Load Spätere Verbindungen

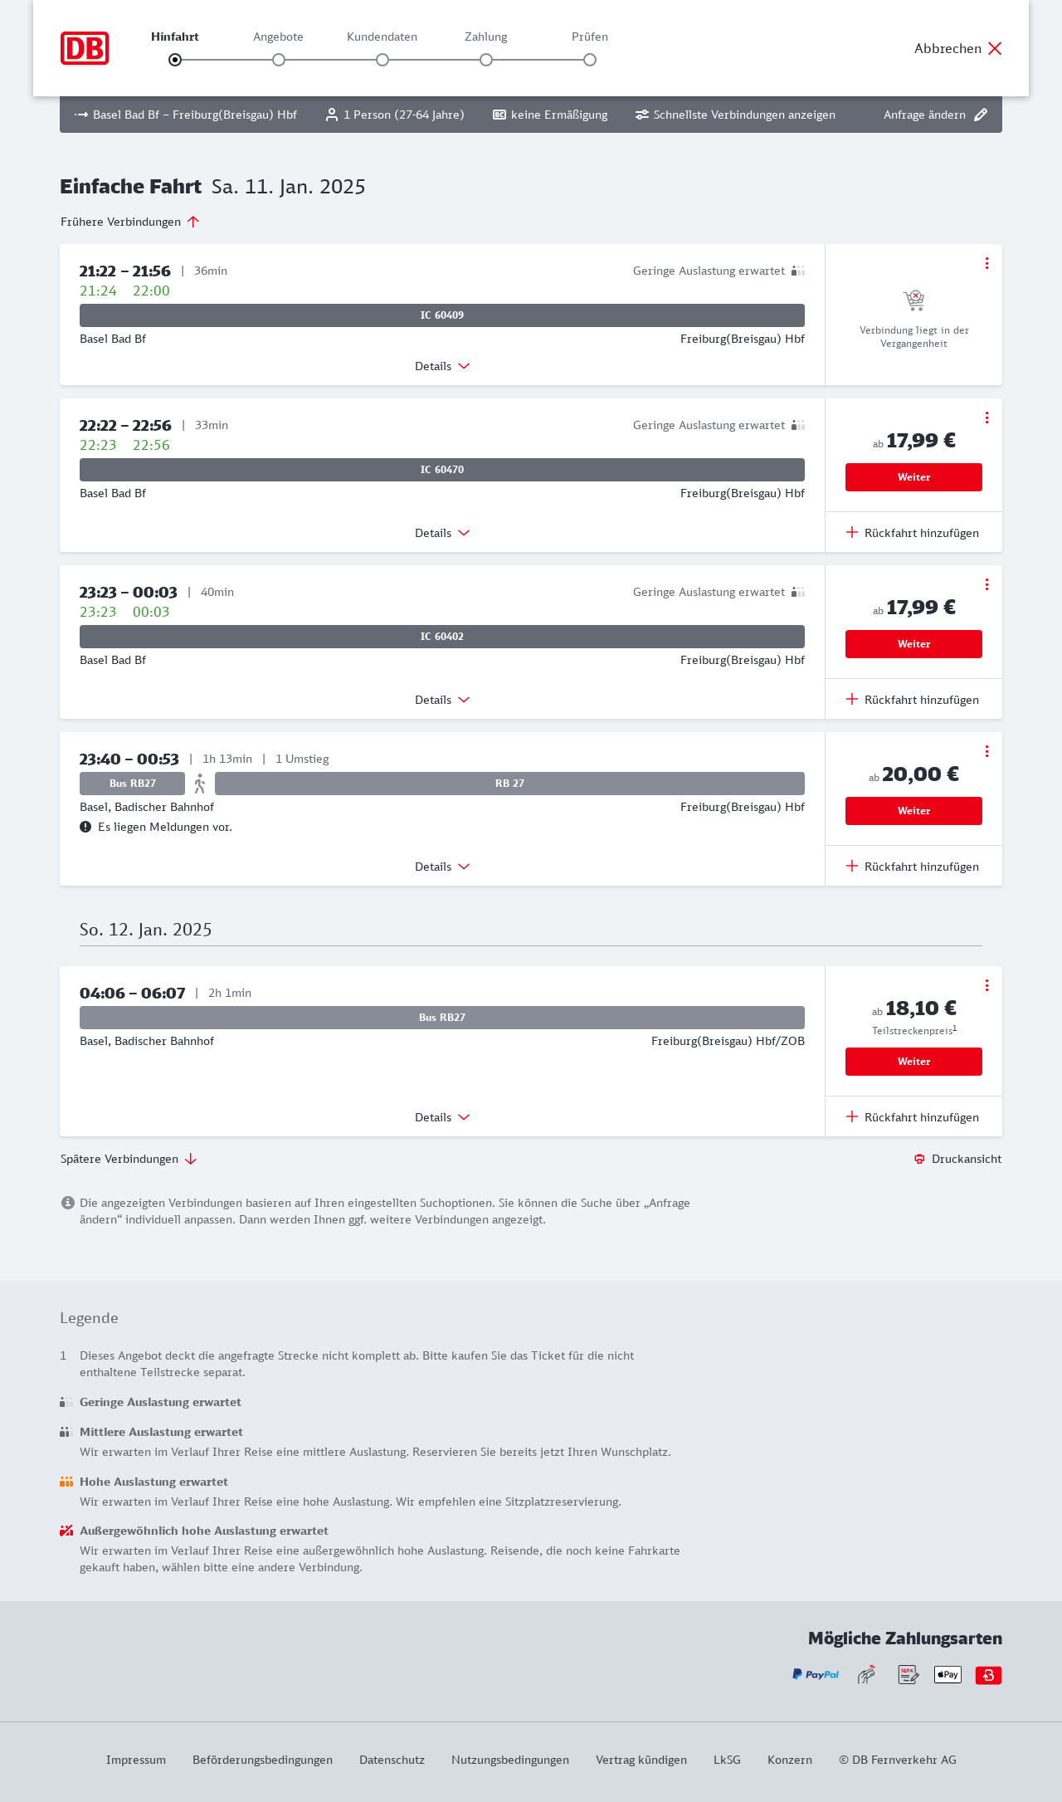[x=129, y=1159]
